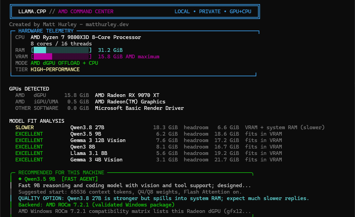Click the yellow SLOWER rating
355x217 pixels.
tap(25, 127)
